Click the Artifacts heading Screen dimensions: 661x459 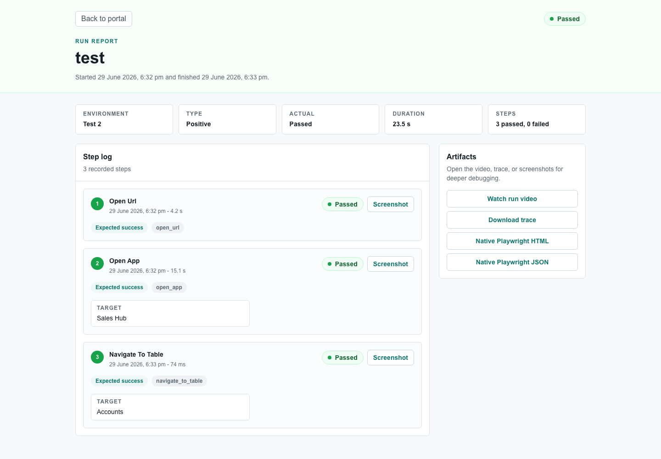point(461,157)
